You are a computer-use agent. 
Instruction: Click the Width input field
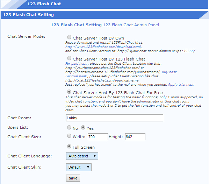tap(98, 137)
